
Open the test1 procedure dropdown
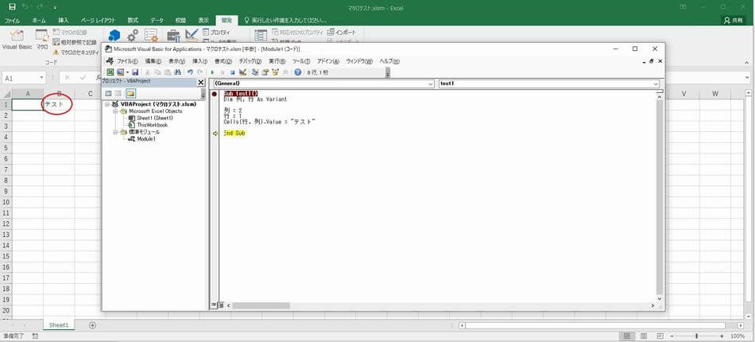[656, 84]
